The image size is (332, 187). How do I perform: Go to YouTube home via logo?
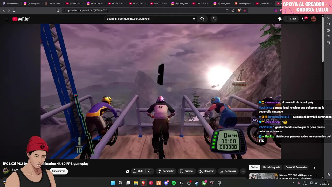point(21,19)
